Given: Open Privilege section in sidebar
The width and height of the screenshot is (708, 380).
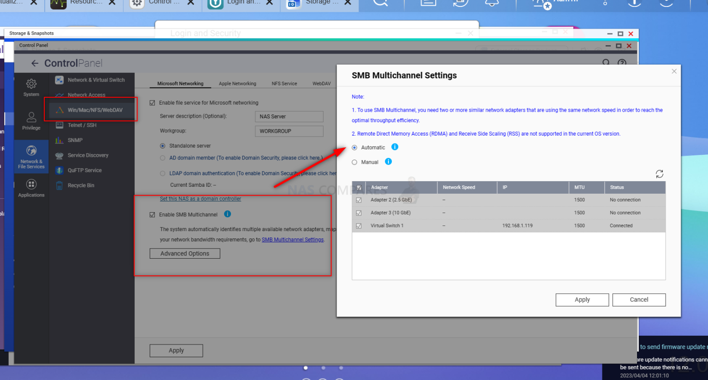Looking at the screenshot, I should [x=31, y=121].
